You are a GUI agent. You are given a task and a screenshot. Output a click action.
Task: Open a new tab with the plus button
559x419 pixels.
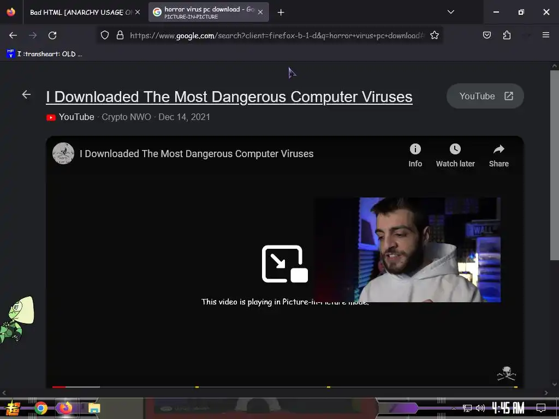(281, 13)
